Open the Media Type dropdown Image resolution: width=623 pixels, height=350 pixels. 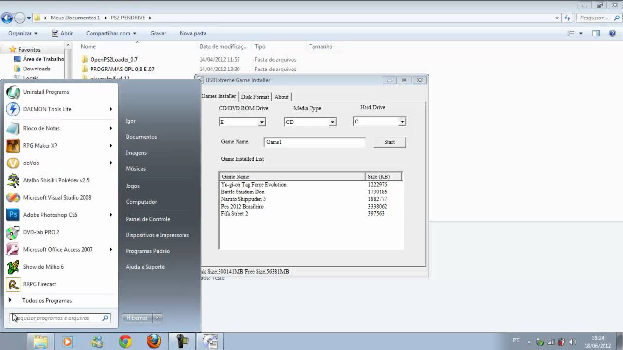(332, 122)
